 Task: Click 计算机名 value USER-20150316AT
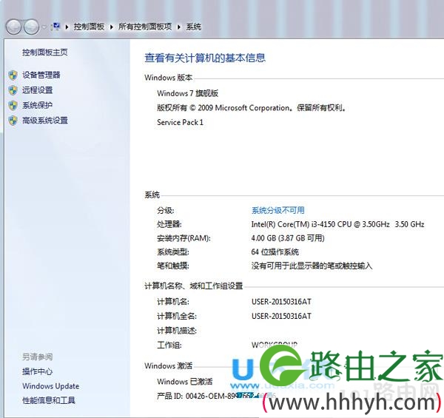point(281,302)
